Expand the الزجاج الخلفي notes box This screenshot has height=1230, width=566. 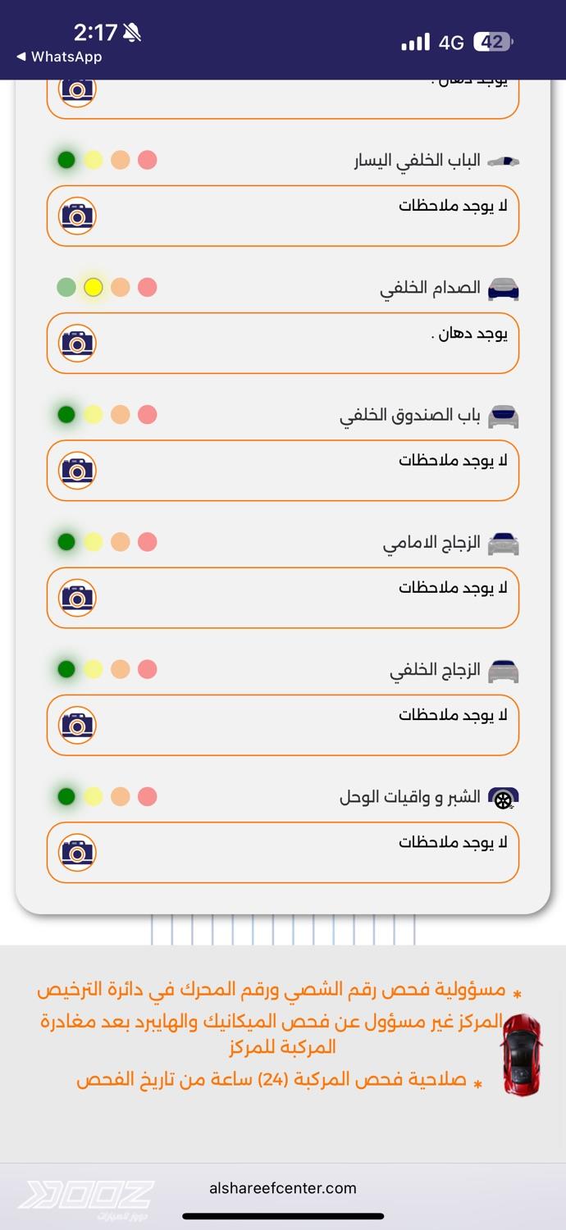coord(283,725)
